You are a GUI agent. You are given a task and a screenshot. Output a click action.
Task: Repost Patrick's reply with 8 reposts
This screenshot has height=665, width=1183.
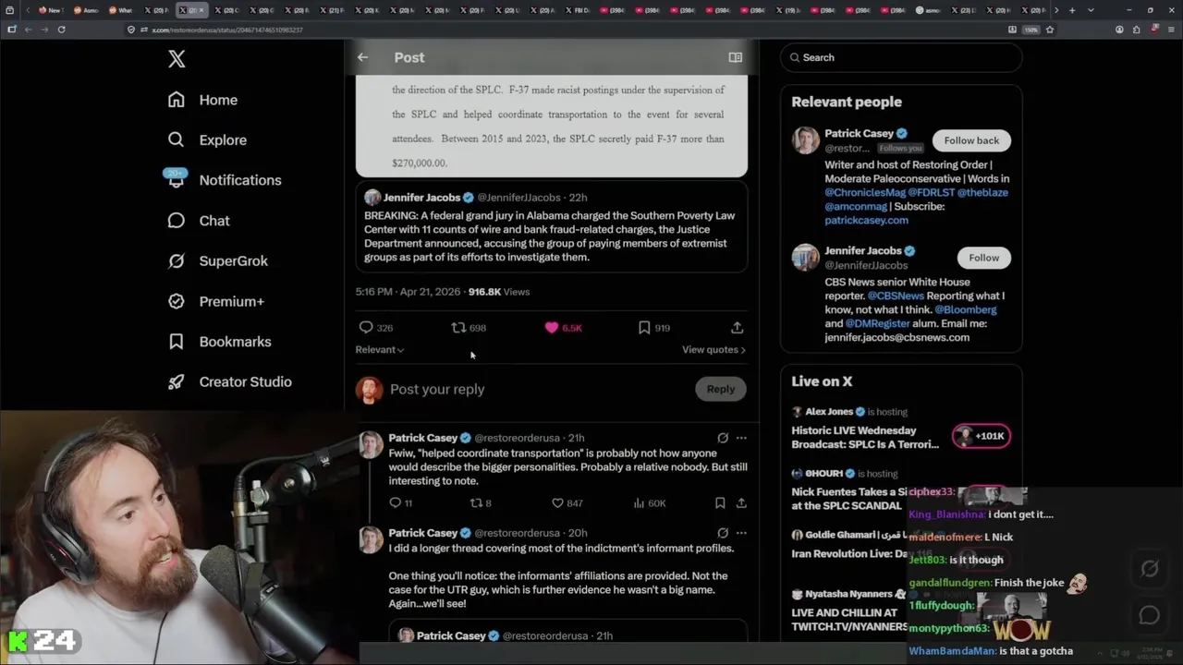[x=481, y=503]
